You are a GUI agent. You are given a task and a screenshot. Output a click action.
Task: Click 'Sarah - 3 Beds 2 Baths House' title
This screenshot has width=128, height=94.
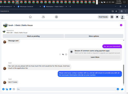click(20, 25)
